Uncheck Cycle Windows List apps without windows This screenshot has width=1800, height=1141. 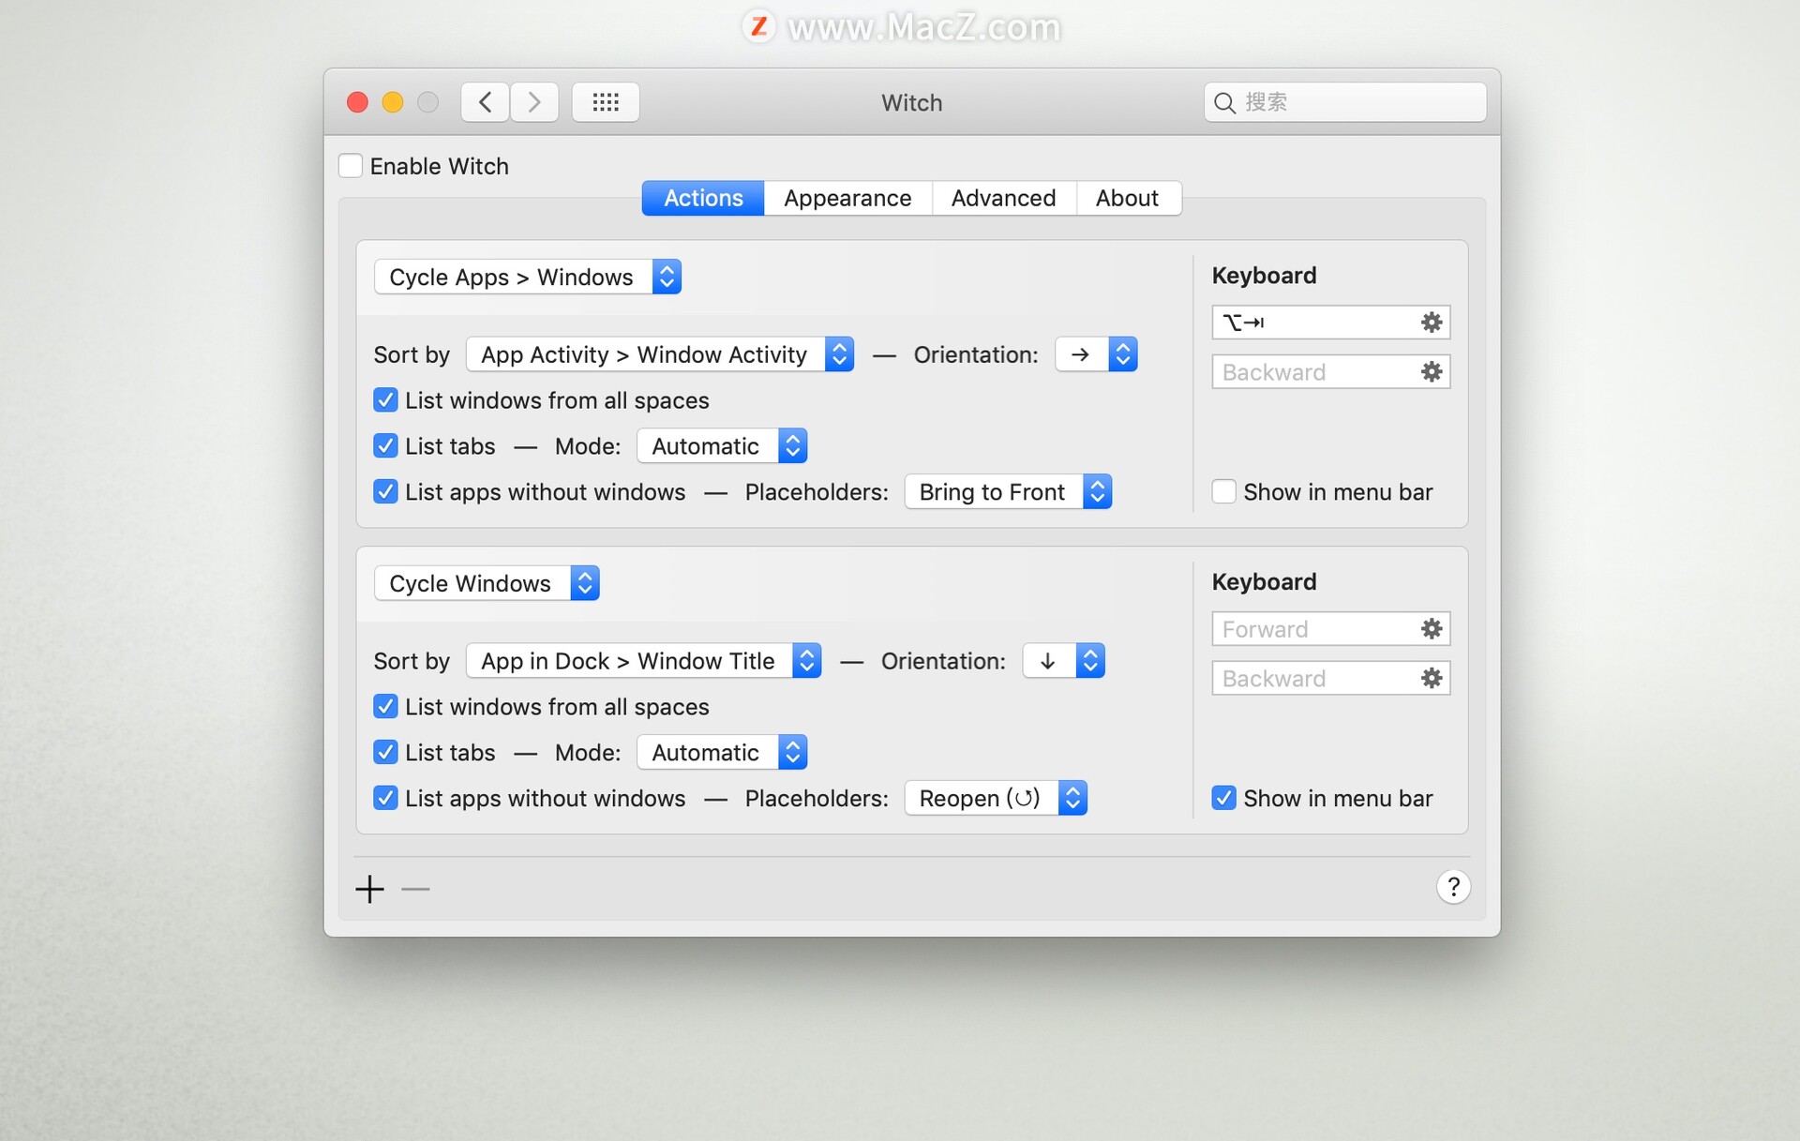pos(385,799)
